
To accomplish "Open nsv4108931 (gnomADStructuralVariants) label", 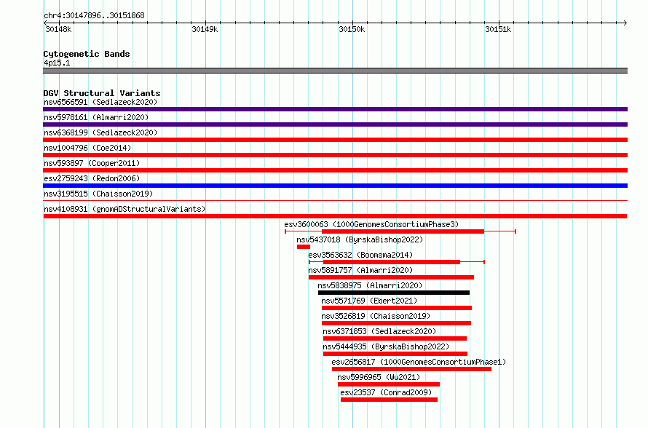I will tap(125, 209).
